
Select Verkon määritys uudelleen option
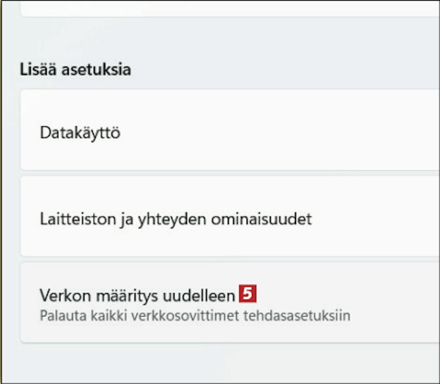coord(230,302)
